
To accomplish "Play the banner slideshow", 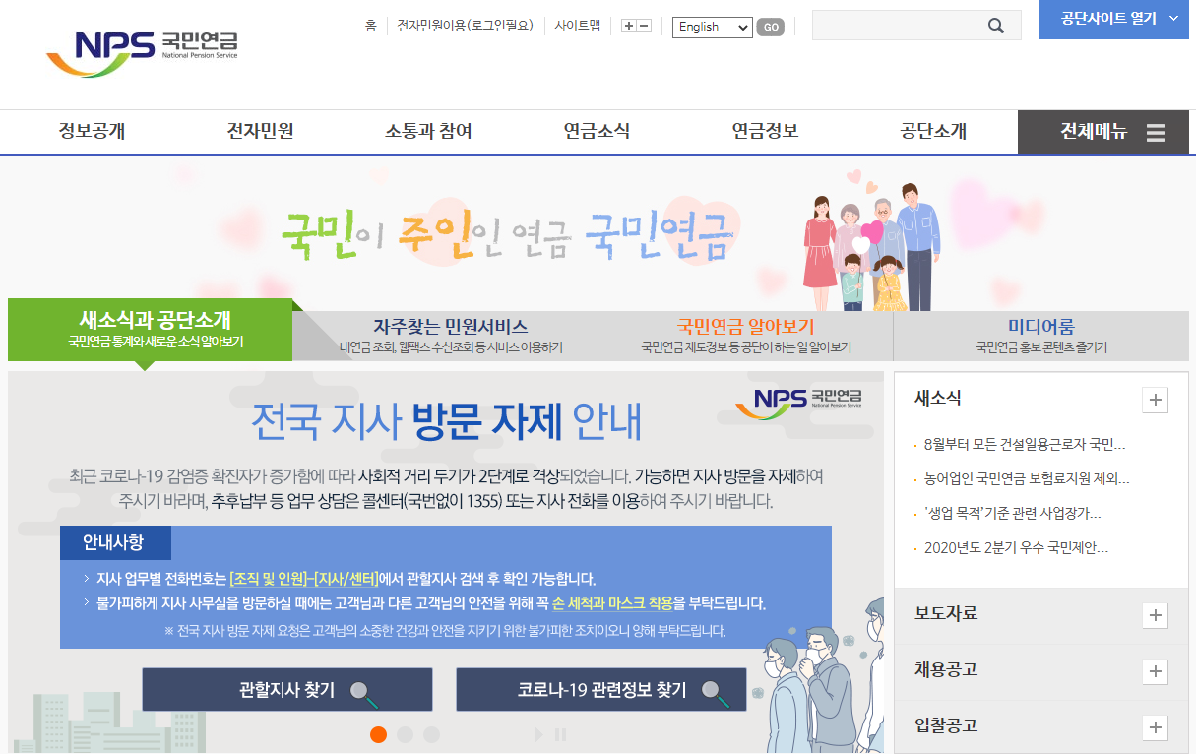I will pos(538,734).
